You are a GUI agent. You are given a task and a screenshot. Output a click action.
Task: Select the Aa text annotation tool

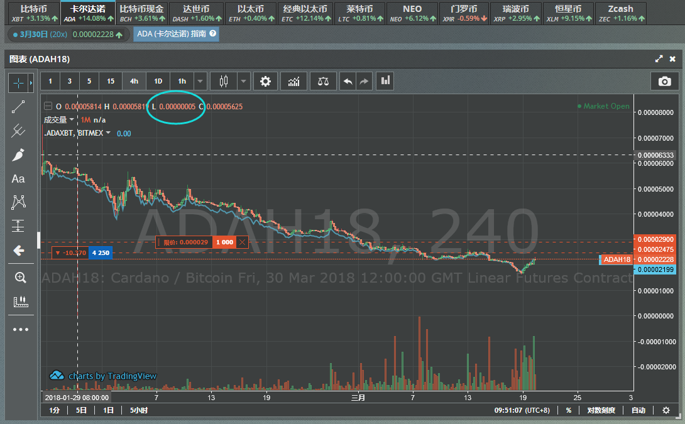[x=18, y=178]
